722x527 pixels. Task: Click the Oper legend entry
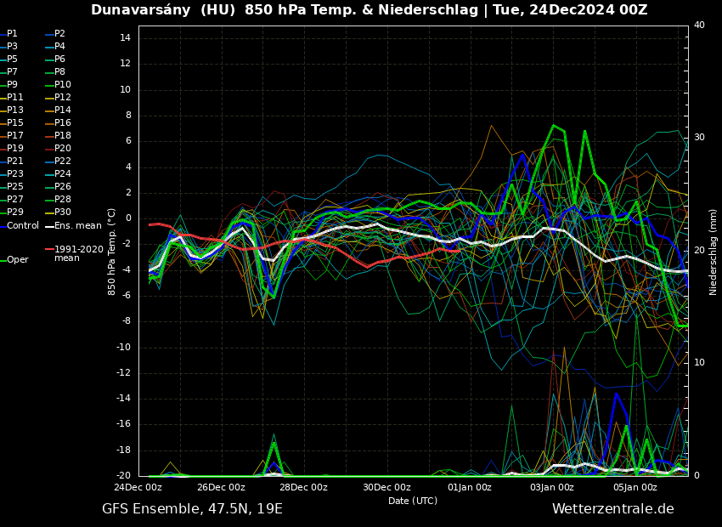point(17,260)
